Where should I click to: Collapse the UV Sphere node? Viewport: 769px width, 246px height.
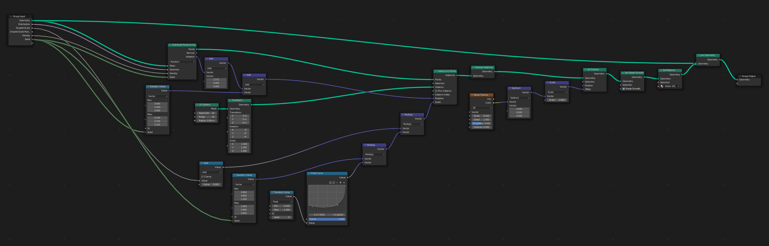coord(197,105)
